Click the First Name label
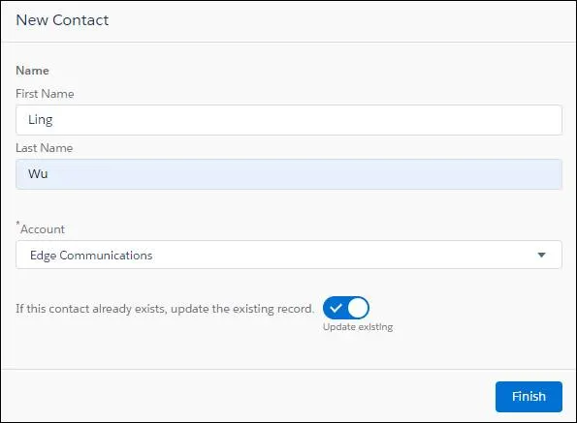 coord(45,94)
